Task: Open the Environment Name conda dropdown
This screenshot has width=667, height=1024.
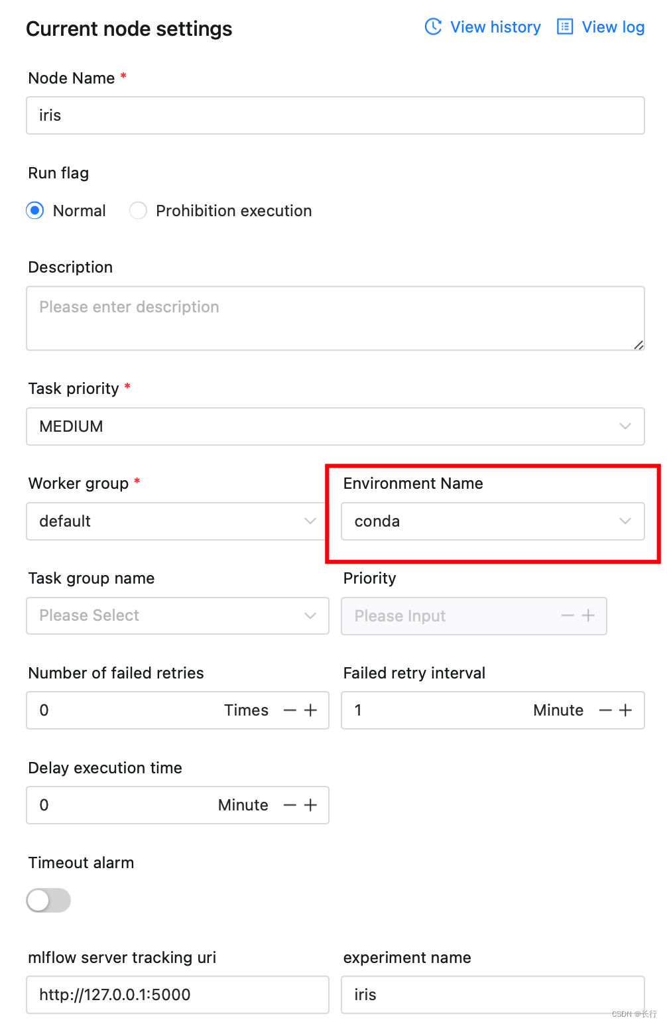Action: click(x=493, y=521)
